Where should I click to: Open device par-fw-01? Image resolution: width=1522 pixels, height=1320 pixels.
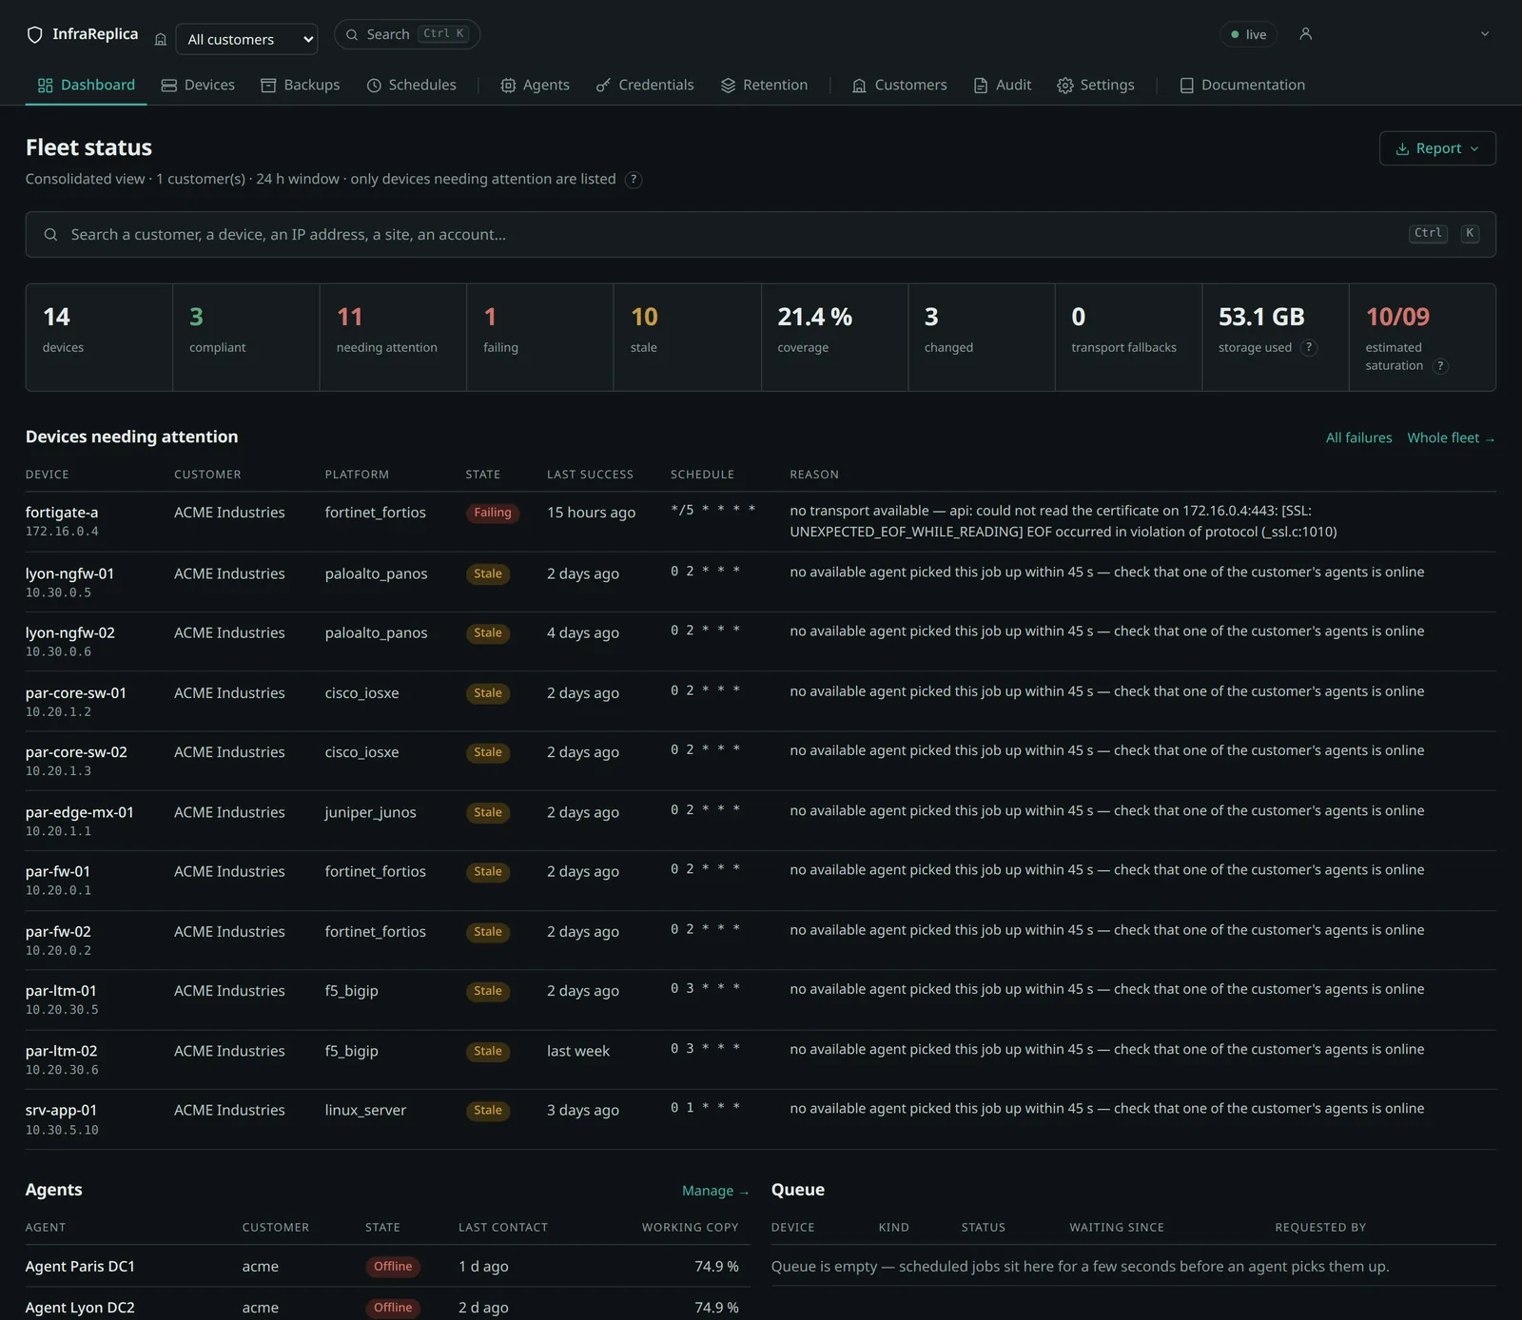(58, 871)
